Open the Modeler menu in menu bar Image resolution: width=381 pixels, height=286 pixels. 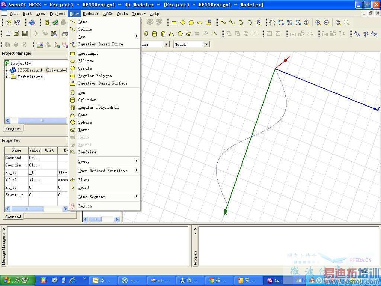91,13
